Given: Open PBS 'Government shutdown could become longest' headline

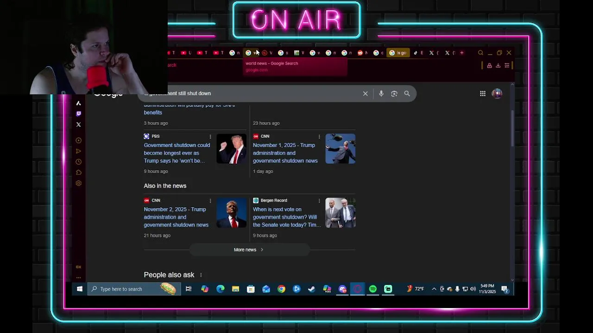Looking at the screenshot, I should (x=177, y=153).
